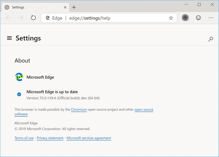This screenshot has height=157, width=219.
Task: Close the Edge window
Action: point(212,4)
